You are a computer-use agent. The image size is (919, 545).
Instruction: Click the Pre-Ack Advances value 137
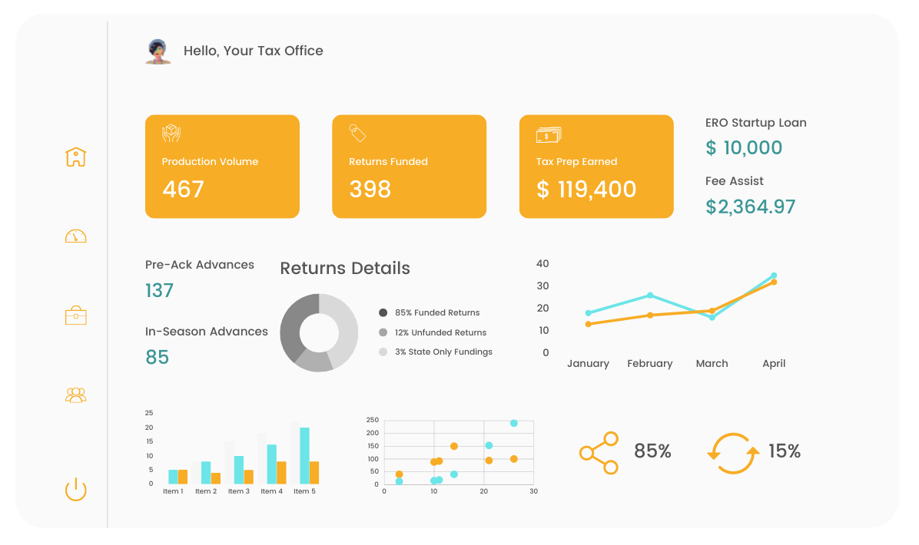(159, 290)
